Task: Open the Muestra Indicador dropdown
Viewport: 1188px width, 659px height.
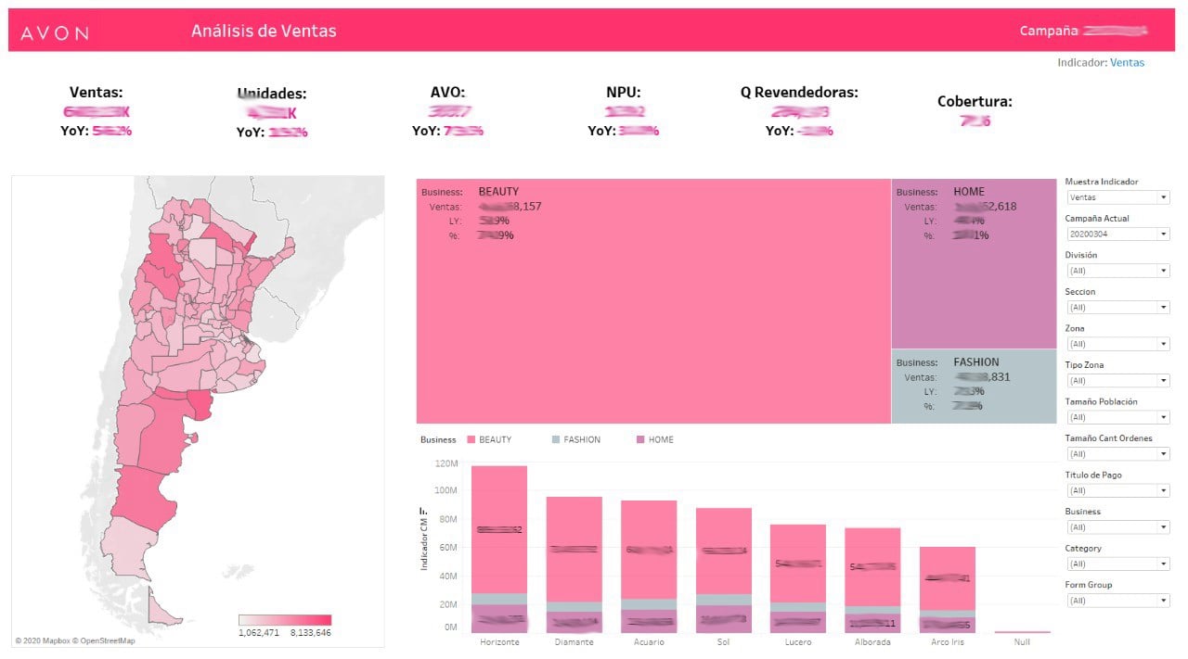Action: 1117,197
